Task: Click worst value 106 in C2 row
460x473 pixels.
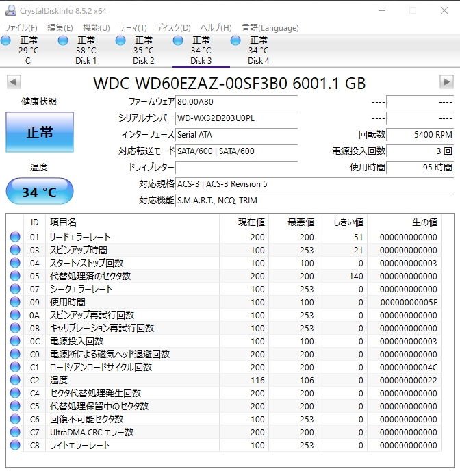Action: click(307, 380)
